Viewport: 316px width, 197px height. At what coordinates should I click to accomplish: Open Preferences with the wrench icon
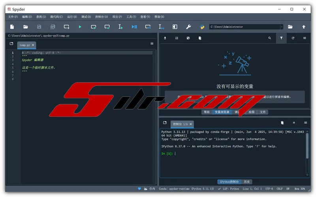188,27
